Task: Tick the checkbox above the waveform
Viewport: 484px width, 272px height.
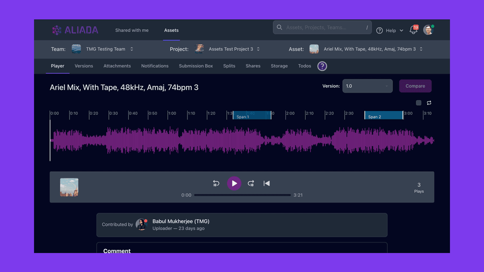Action: [419, 103]
